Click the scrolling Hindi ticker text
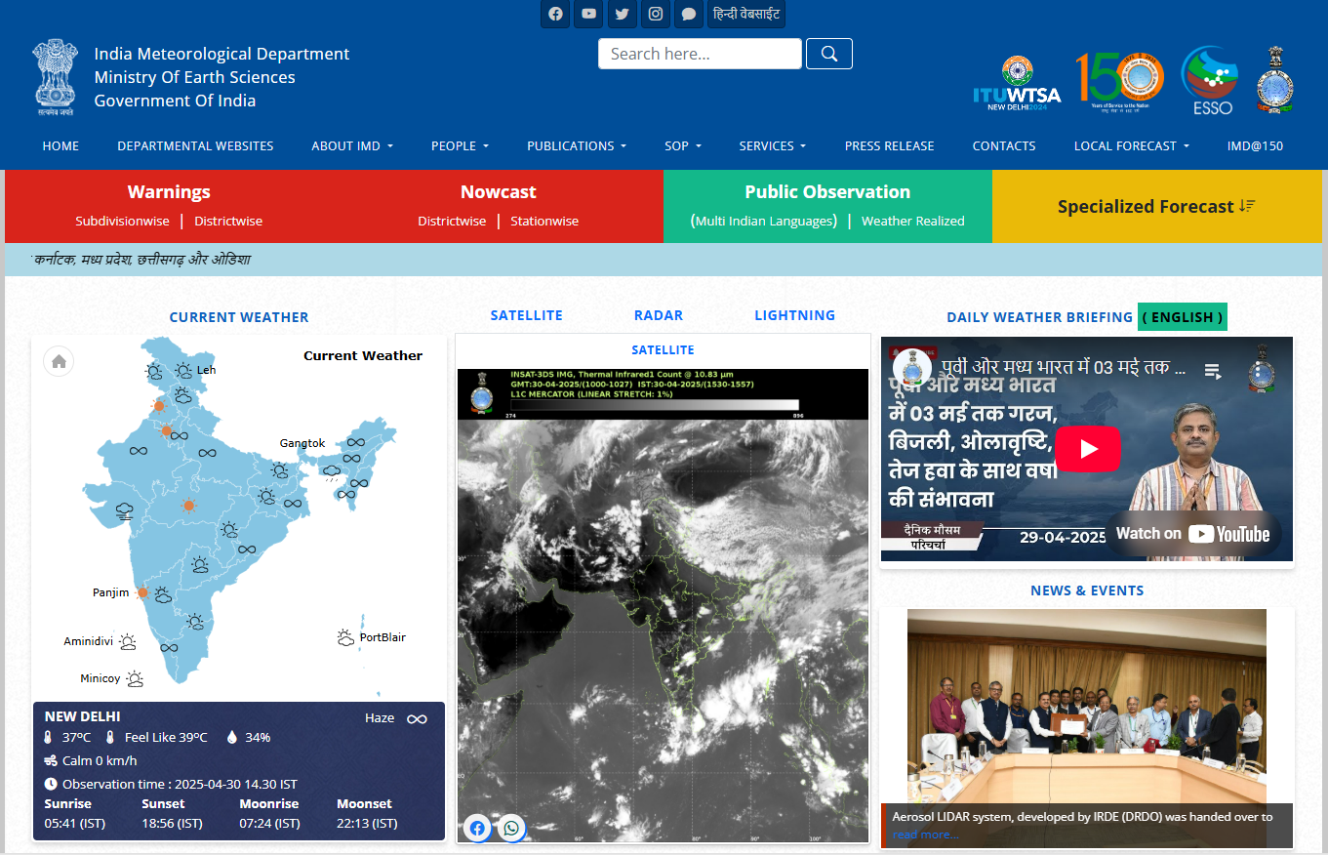The width and height of the screenshot is (1328, 855). coord(141,260)
